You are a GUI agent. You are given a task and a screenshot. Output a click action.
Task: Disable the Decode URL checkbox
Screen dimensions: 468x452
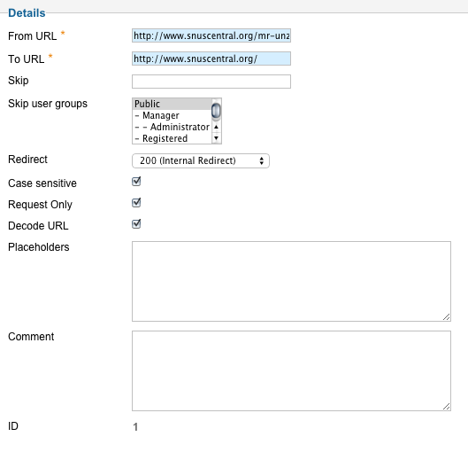click(136, 224)
